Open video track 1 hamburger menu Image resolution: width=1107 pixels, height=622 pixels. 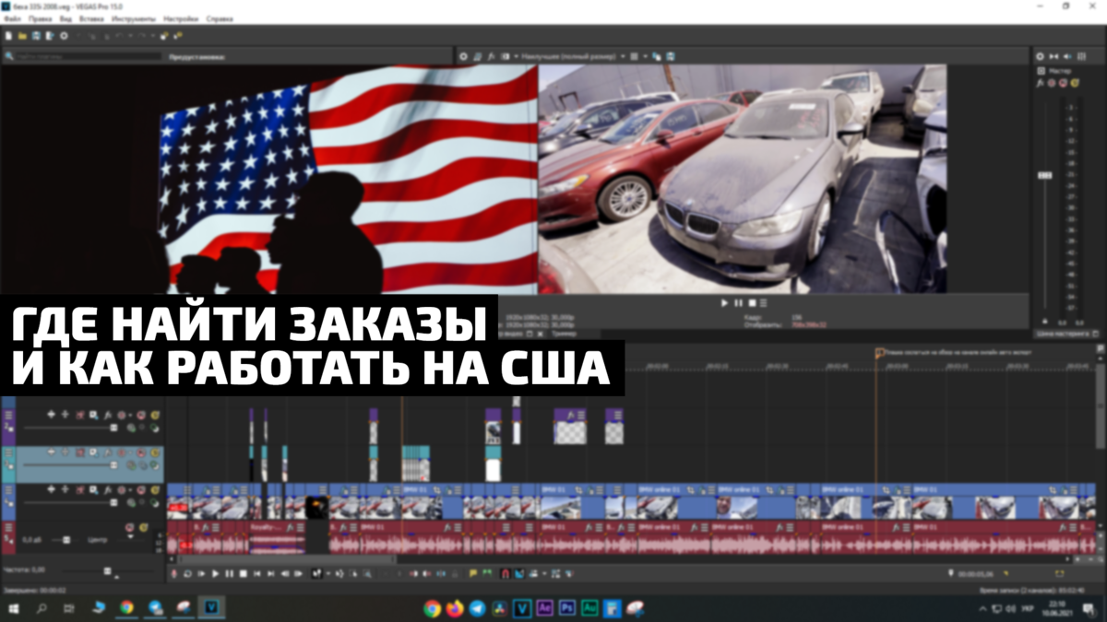pyautogui.click(x=8, y=417)
